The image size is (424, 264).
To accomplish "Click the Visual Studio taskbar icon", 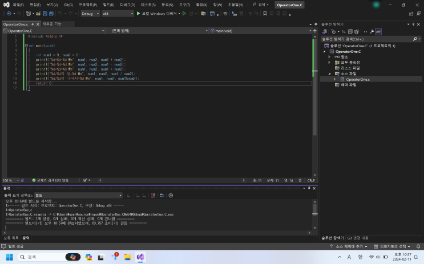I will tap(140, 257).
